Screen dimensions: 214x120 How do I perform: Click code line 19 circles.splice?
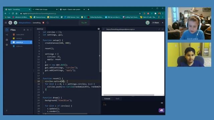tap(55, 81)
